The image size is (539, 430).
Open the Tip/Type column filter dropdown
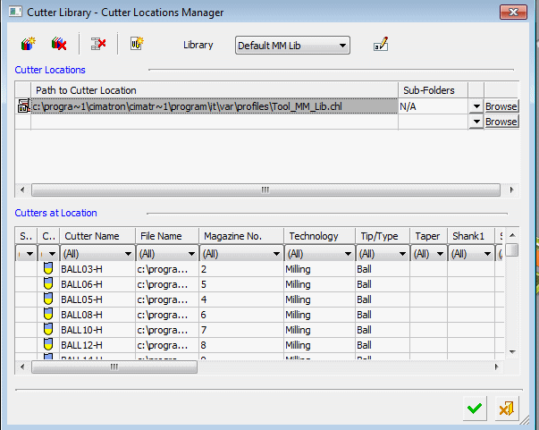(x=400, y=254)
